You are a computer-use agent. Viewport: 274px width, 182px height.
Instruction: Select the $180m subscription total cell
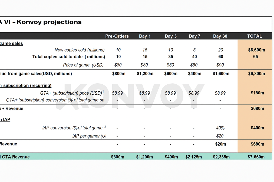click(257, 93)
